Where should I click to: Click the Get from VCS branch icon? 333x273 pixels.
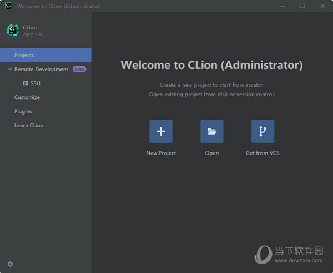click(x=263, y=131)
